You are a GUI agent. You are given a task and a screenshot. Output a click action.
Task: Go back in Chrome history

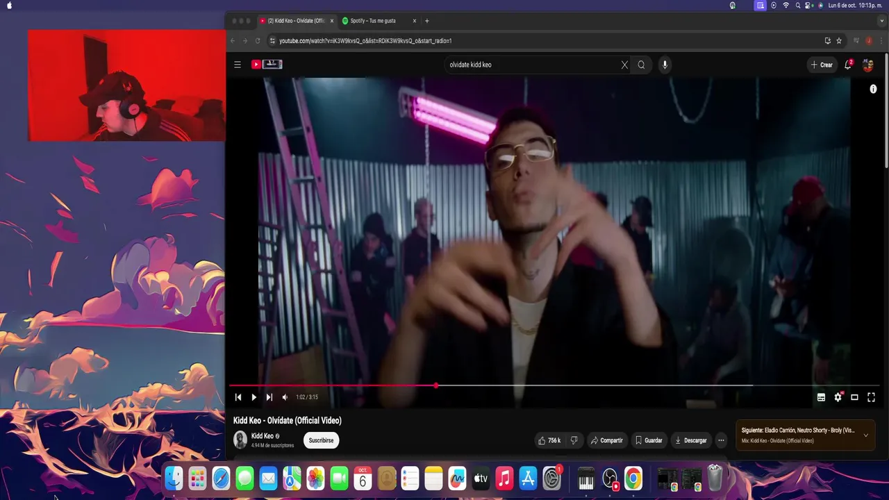(233, 41)
